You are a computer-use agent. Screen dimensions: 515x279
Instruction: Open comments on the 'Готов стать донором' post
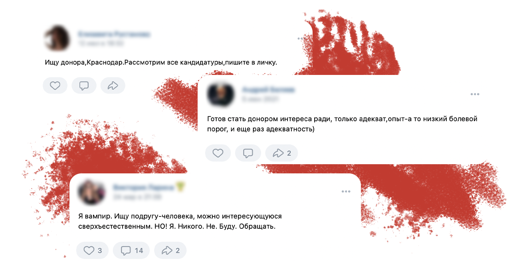pos(248,153)
